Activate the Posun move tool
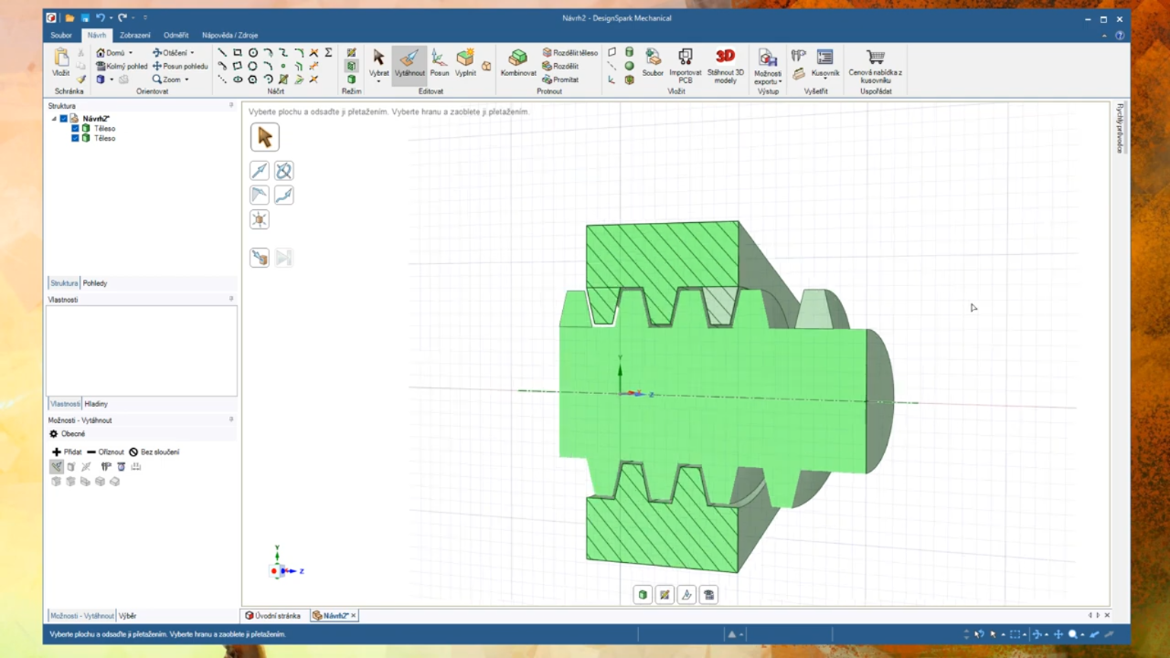1170x658 pixels. [x=440, y=63]
